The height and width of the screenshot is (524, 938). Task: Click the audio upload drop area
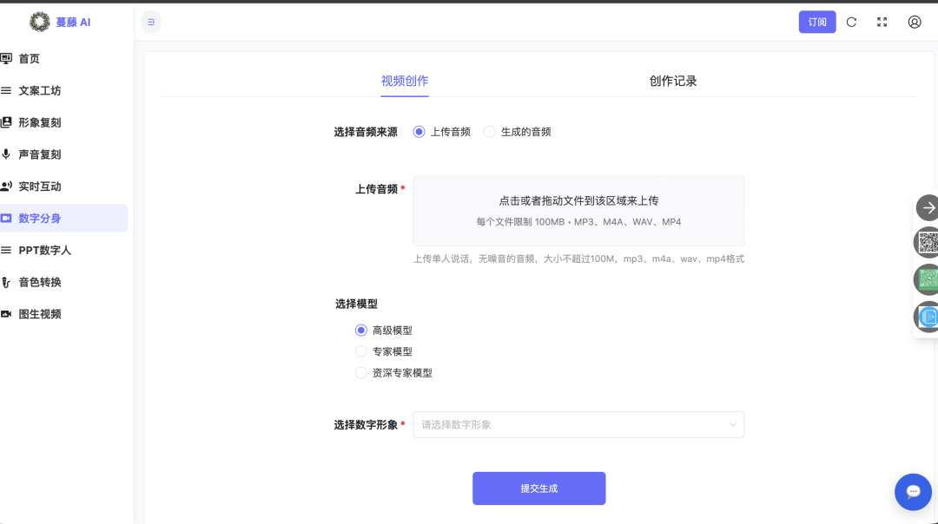click(x=578, y=210)
